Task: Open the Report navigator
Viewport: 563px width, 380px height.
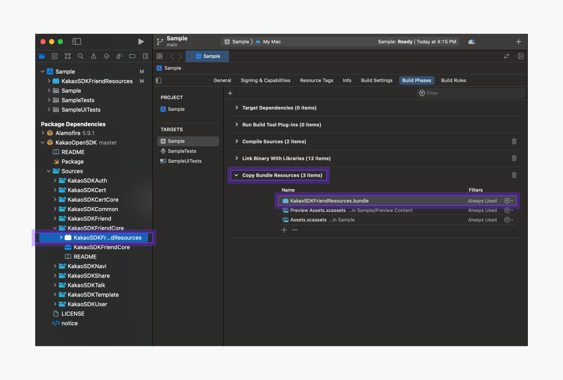Action: coord(145,56)
